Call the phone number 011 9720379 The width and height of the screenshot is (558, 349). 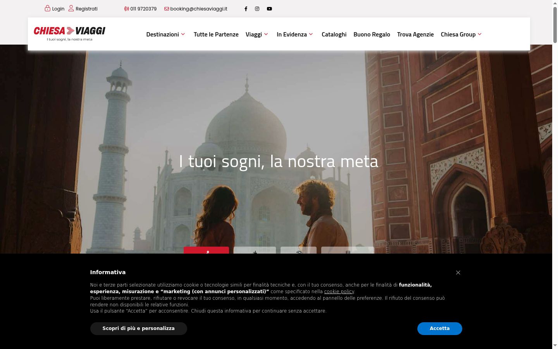(140, 9)
